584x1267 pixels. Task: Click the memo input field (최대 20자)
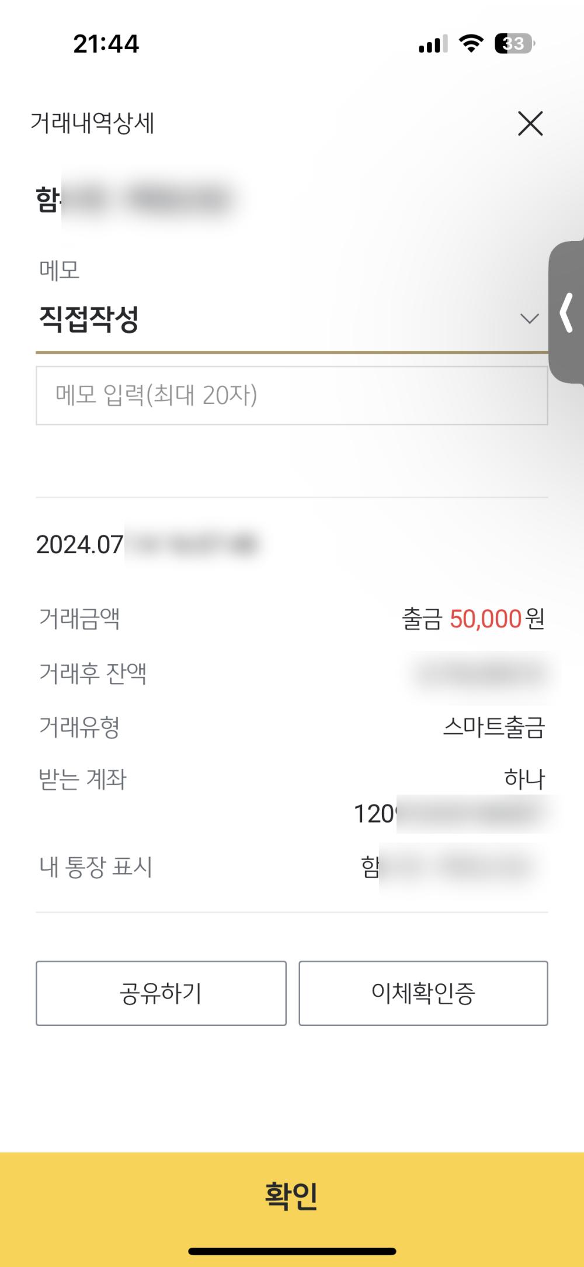[x=292, y=395]
